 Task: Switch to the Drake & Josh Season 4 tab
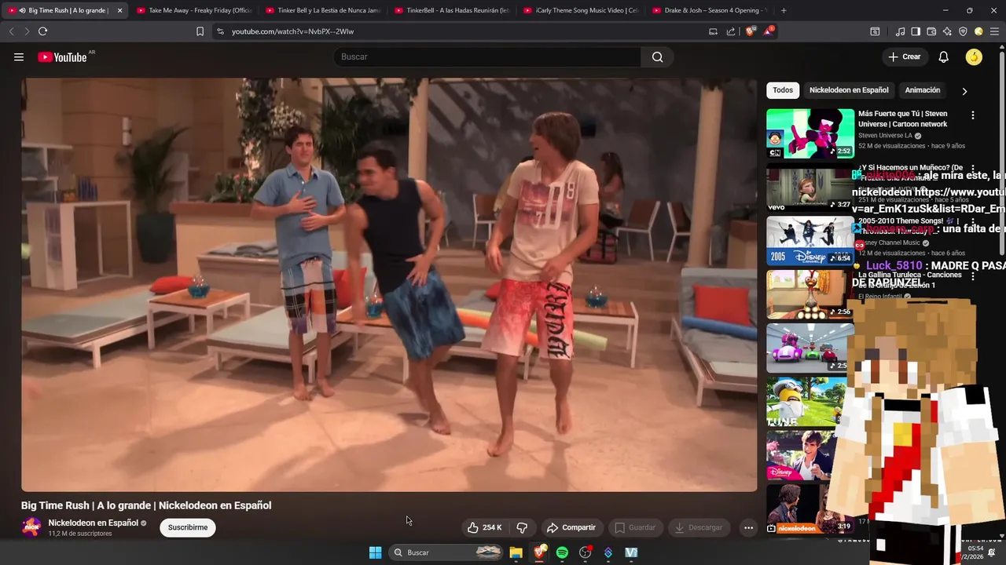pyautogui.click(x=708, y=10)
